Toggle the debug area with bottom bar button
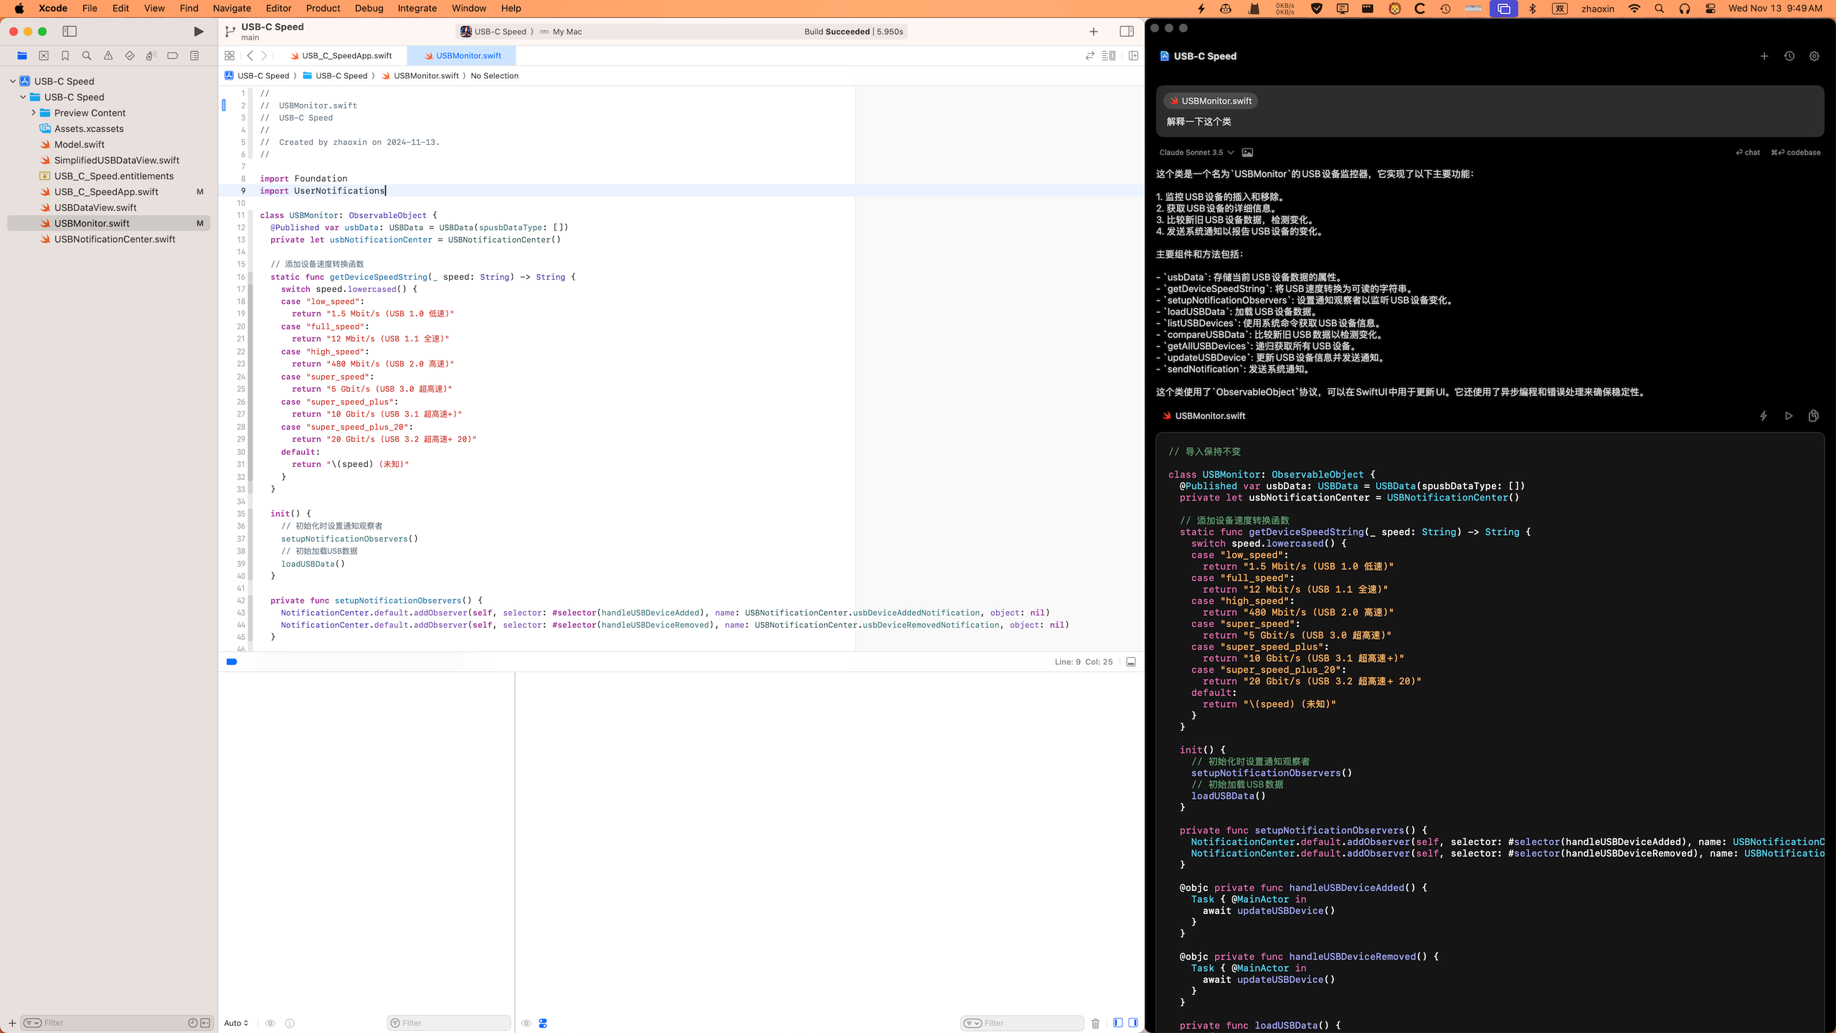This screenshot has height=1033, width=1836. click(x=1131, y=662)
